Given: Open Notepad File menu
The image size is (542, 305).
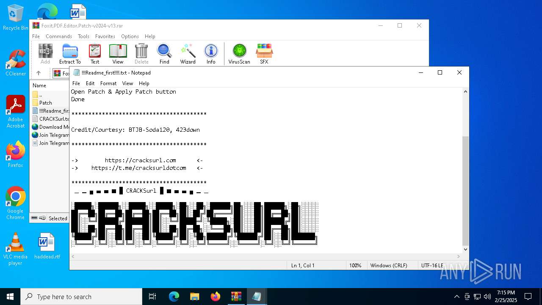Looking at the screenshot, I should point(76,83).
